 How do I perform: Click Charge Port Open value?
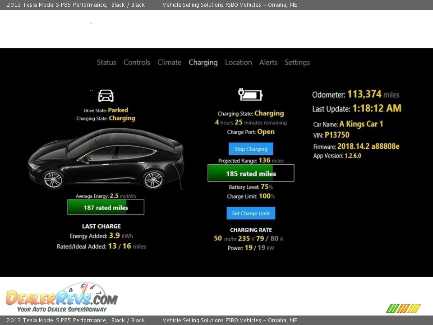[266, 132]
